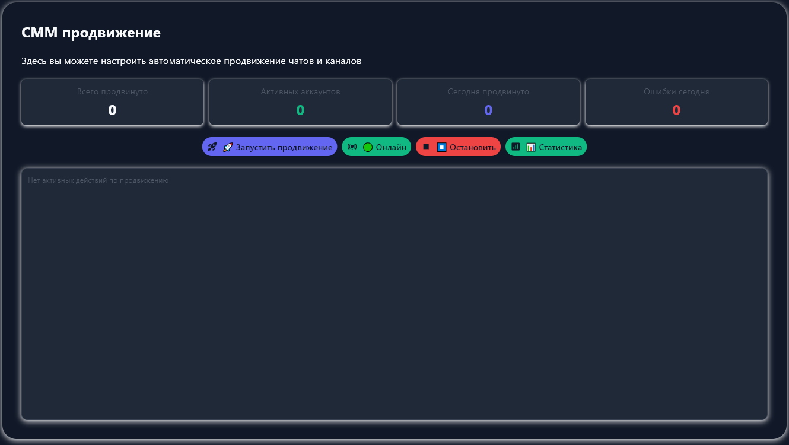Click the green circle icon beside Онлайн
789x445 pixels.
pos(368,147)
